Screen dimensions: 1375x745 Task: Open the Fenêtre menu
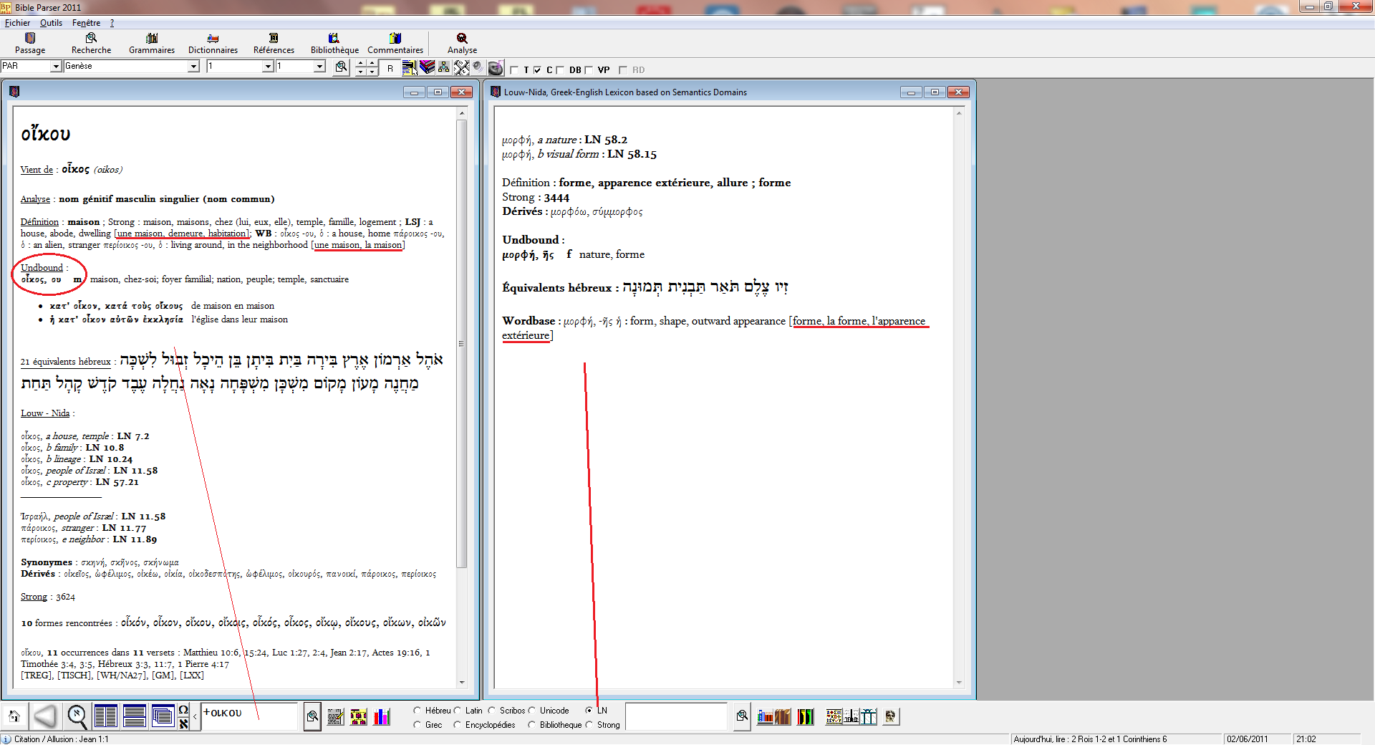[86, 23]
